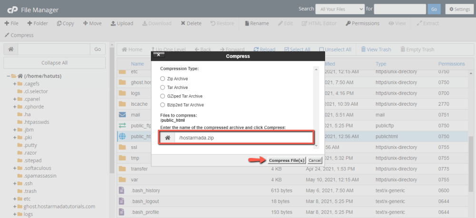476x218 pixels.
Task: Expand the .jbm folder in tree
Action: pyautogui.click(x=15, y=129)
